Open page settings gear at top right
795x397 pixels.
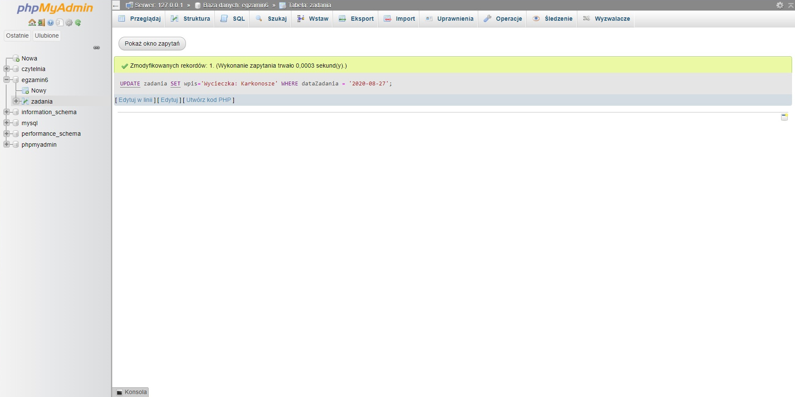780,5
